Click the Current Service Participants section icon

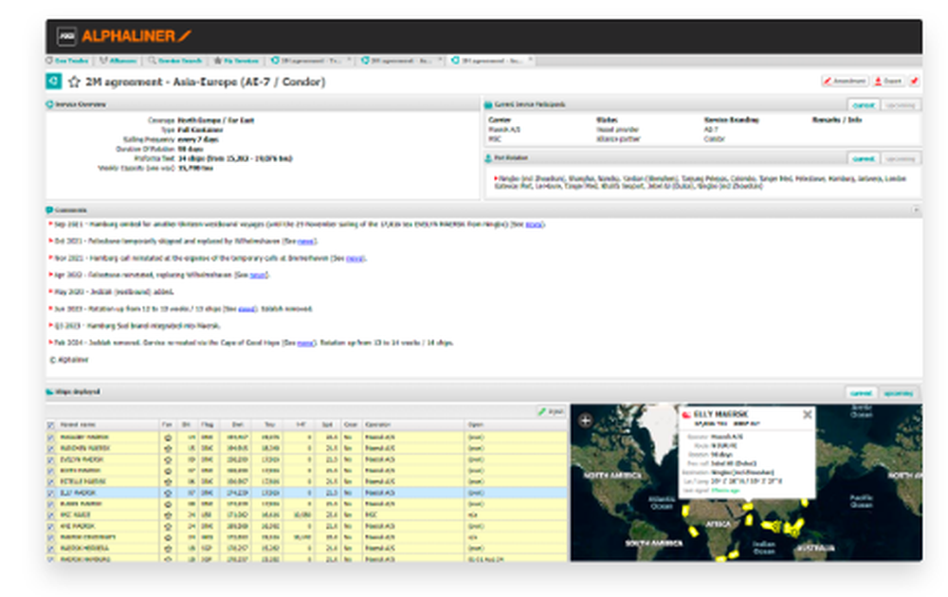coord(488,104)
